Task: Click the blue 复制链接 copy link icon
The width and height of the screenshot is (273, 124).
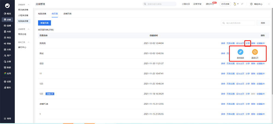Action: click(x=240, y=52)
